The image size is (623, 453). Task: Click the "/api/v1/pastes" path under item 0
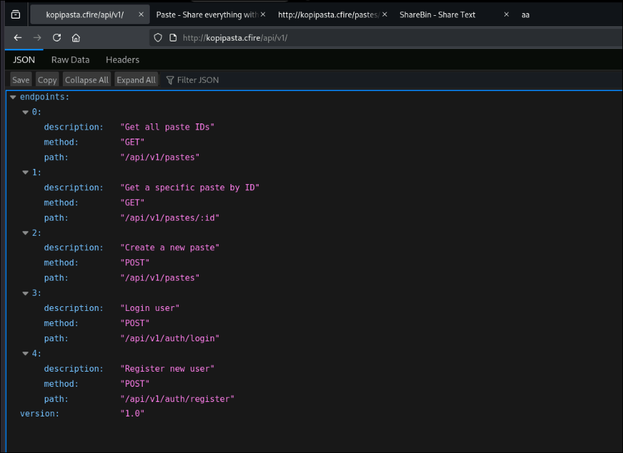(x=160, y=158)
